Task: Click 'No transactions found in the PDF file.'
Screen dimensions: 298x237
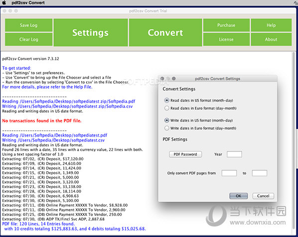Action: pyautogui.click(x=42, y=121)
